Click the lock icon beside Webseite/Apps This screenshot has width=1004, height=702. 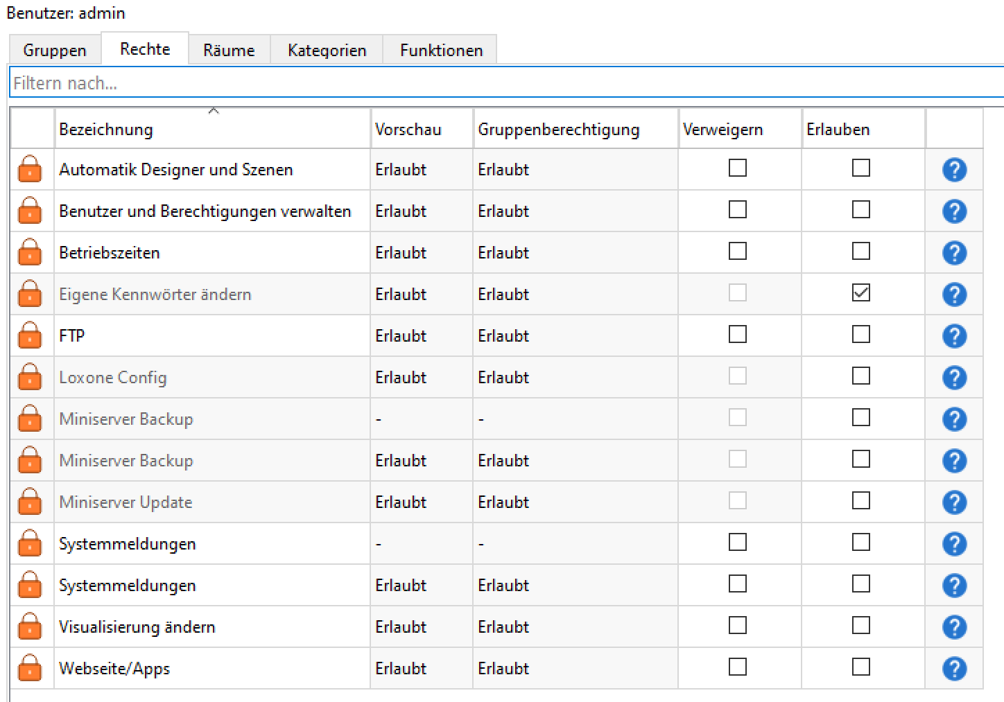coord(31,668)
